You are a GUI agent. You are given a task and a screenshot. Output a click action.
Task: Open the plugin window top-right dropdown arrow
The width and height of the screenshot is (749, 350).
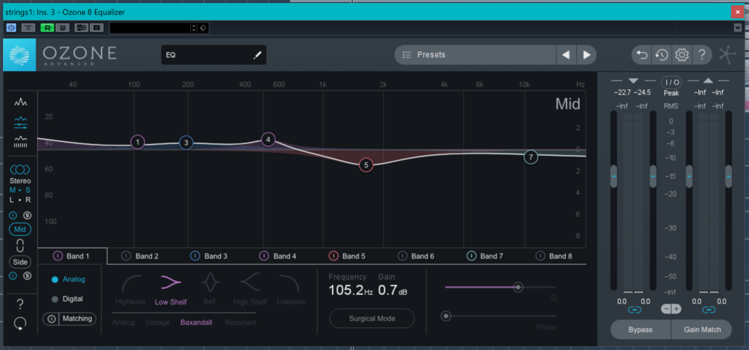(738, 28)
